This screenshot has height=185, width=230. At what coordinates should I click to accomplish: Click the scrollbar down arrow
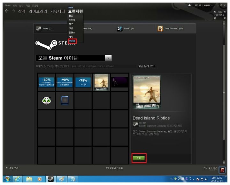coord(224,162)
